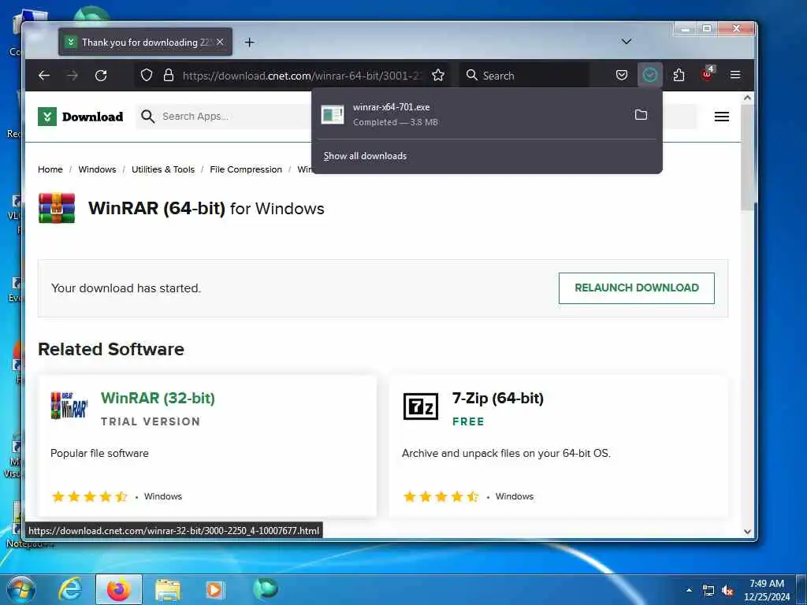807x605 pixels.
Task: Click the 7-Zip logo thumbnail
Action: click(421, 406)
